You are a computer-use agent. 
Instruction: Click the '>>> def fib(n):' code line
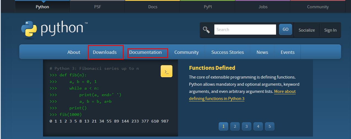[x=68, y=75]
